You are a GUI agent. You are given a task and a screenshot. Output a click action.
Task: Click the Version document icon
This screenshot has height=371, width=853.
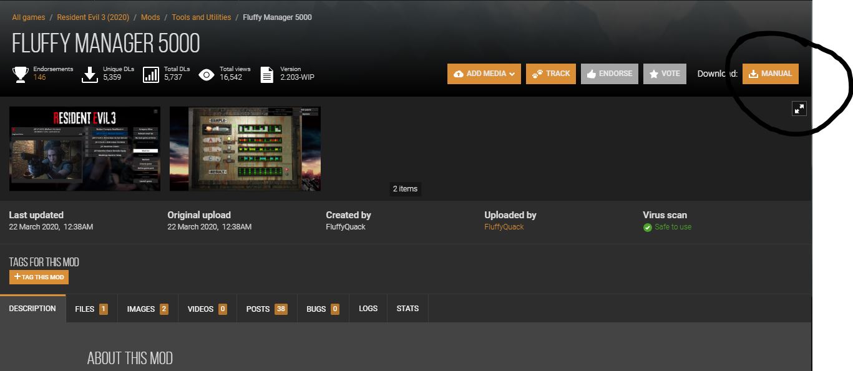(x=266, y=75)
